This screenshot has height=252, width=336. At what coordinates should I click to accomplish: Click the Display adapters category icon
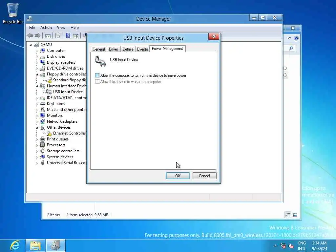tap(43, 62)
